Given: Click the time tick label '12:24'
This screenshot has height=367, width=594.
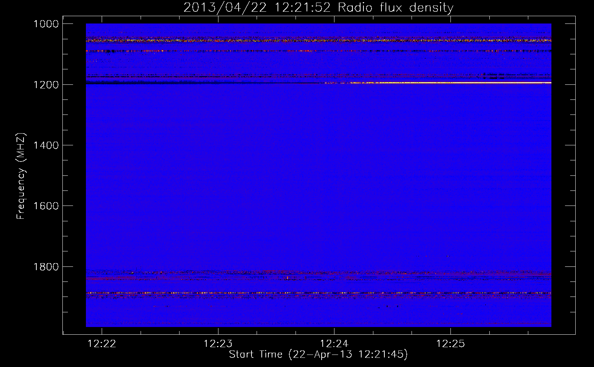Looking at the screenshot, I should [334, 344].
